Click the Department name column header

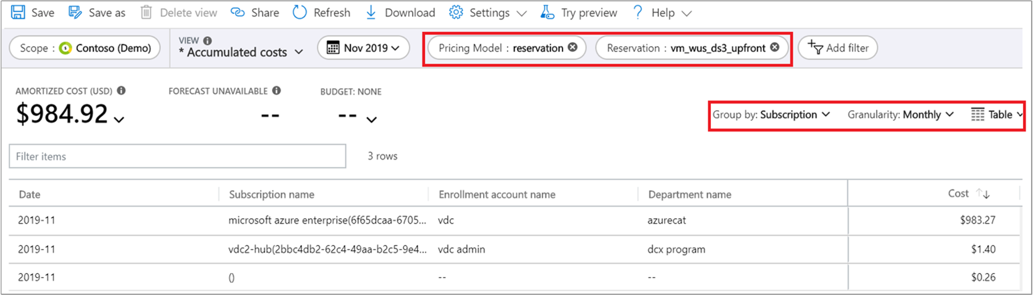point(690,194)
